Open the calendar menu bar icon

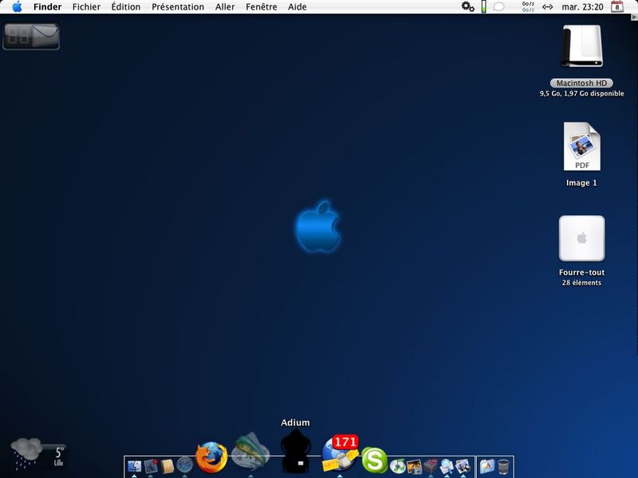tap(616, 6)
